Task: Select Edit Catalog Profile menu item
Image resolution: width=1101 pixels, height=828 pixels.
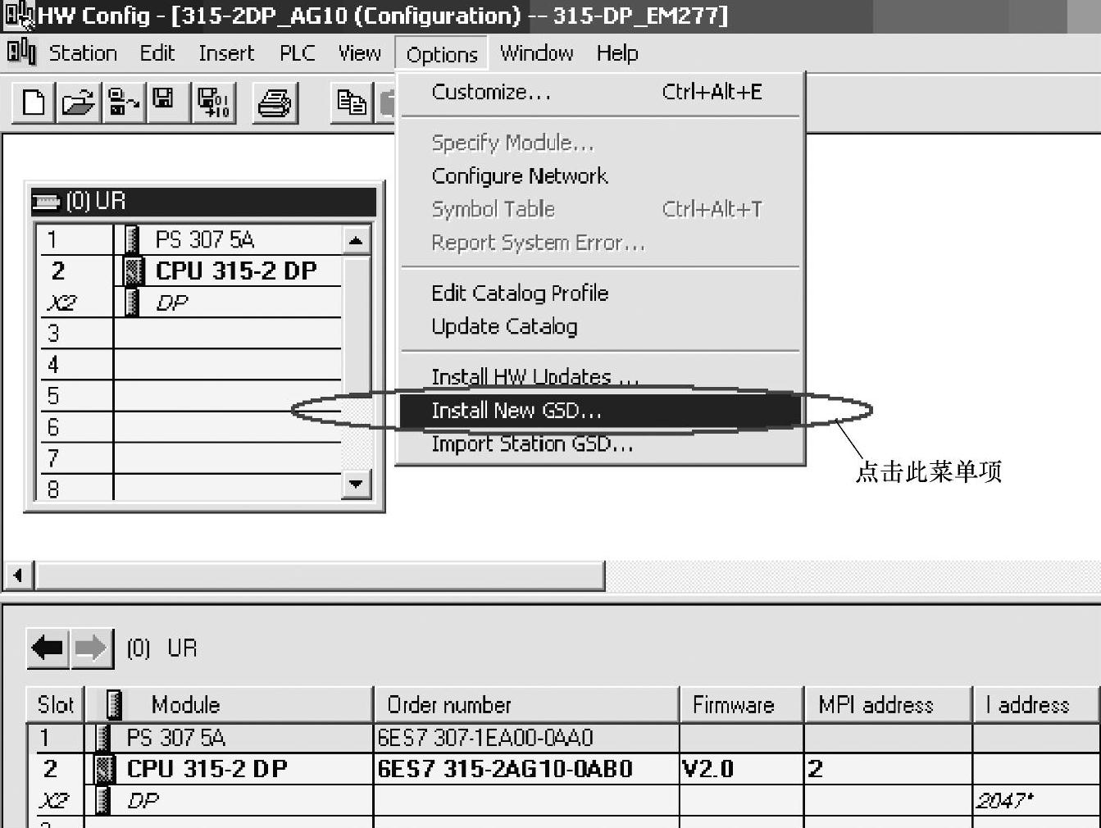Action: coord(600,293)
